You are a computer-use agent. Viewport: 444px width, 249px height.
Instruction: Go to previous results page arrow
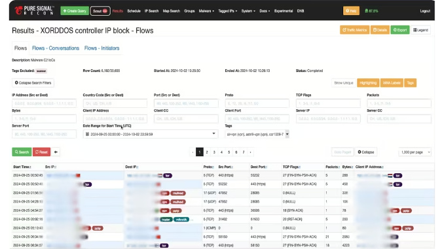tap(193, 152)
